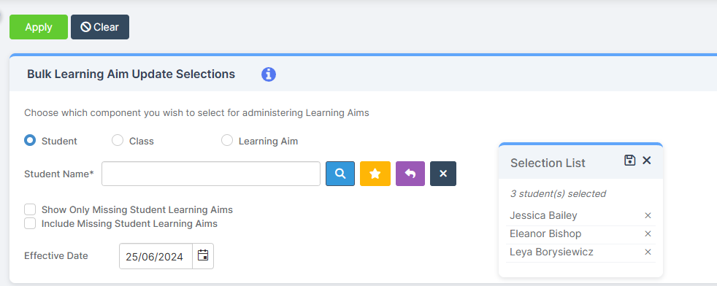Open the blue info circle icon
The image size is (717, 286).
pos(269,74)
